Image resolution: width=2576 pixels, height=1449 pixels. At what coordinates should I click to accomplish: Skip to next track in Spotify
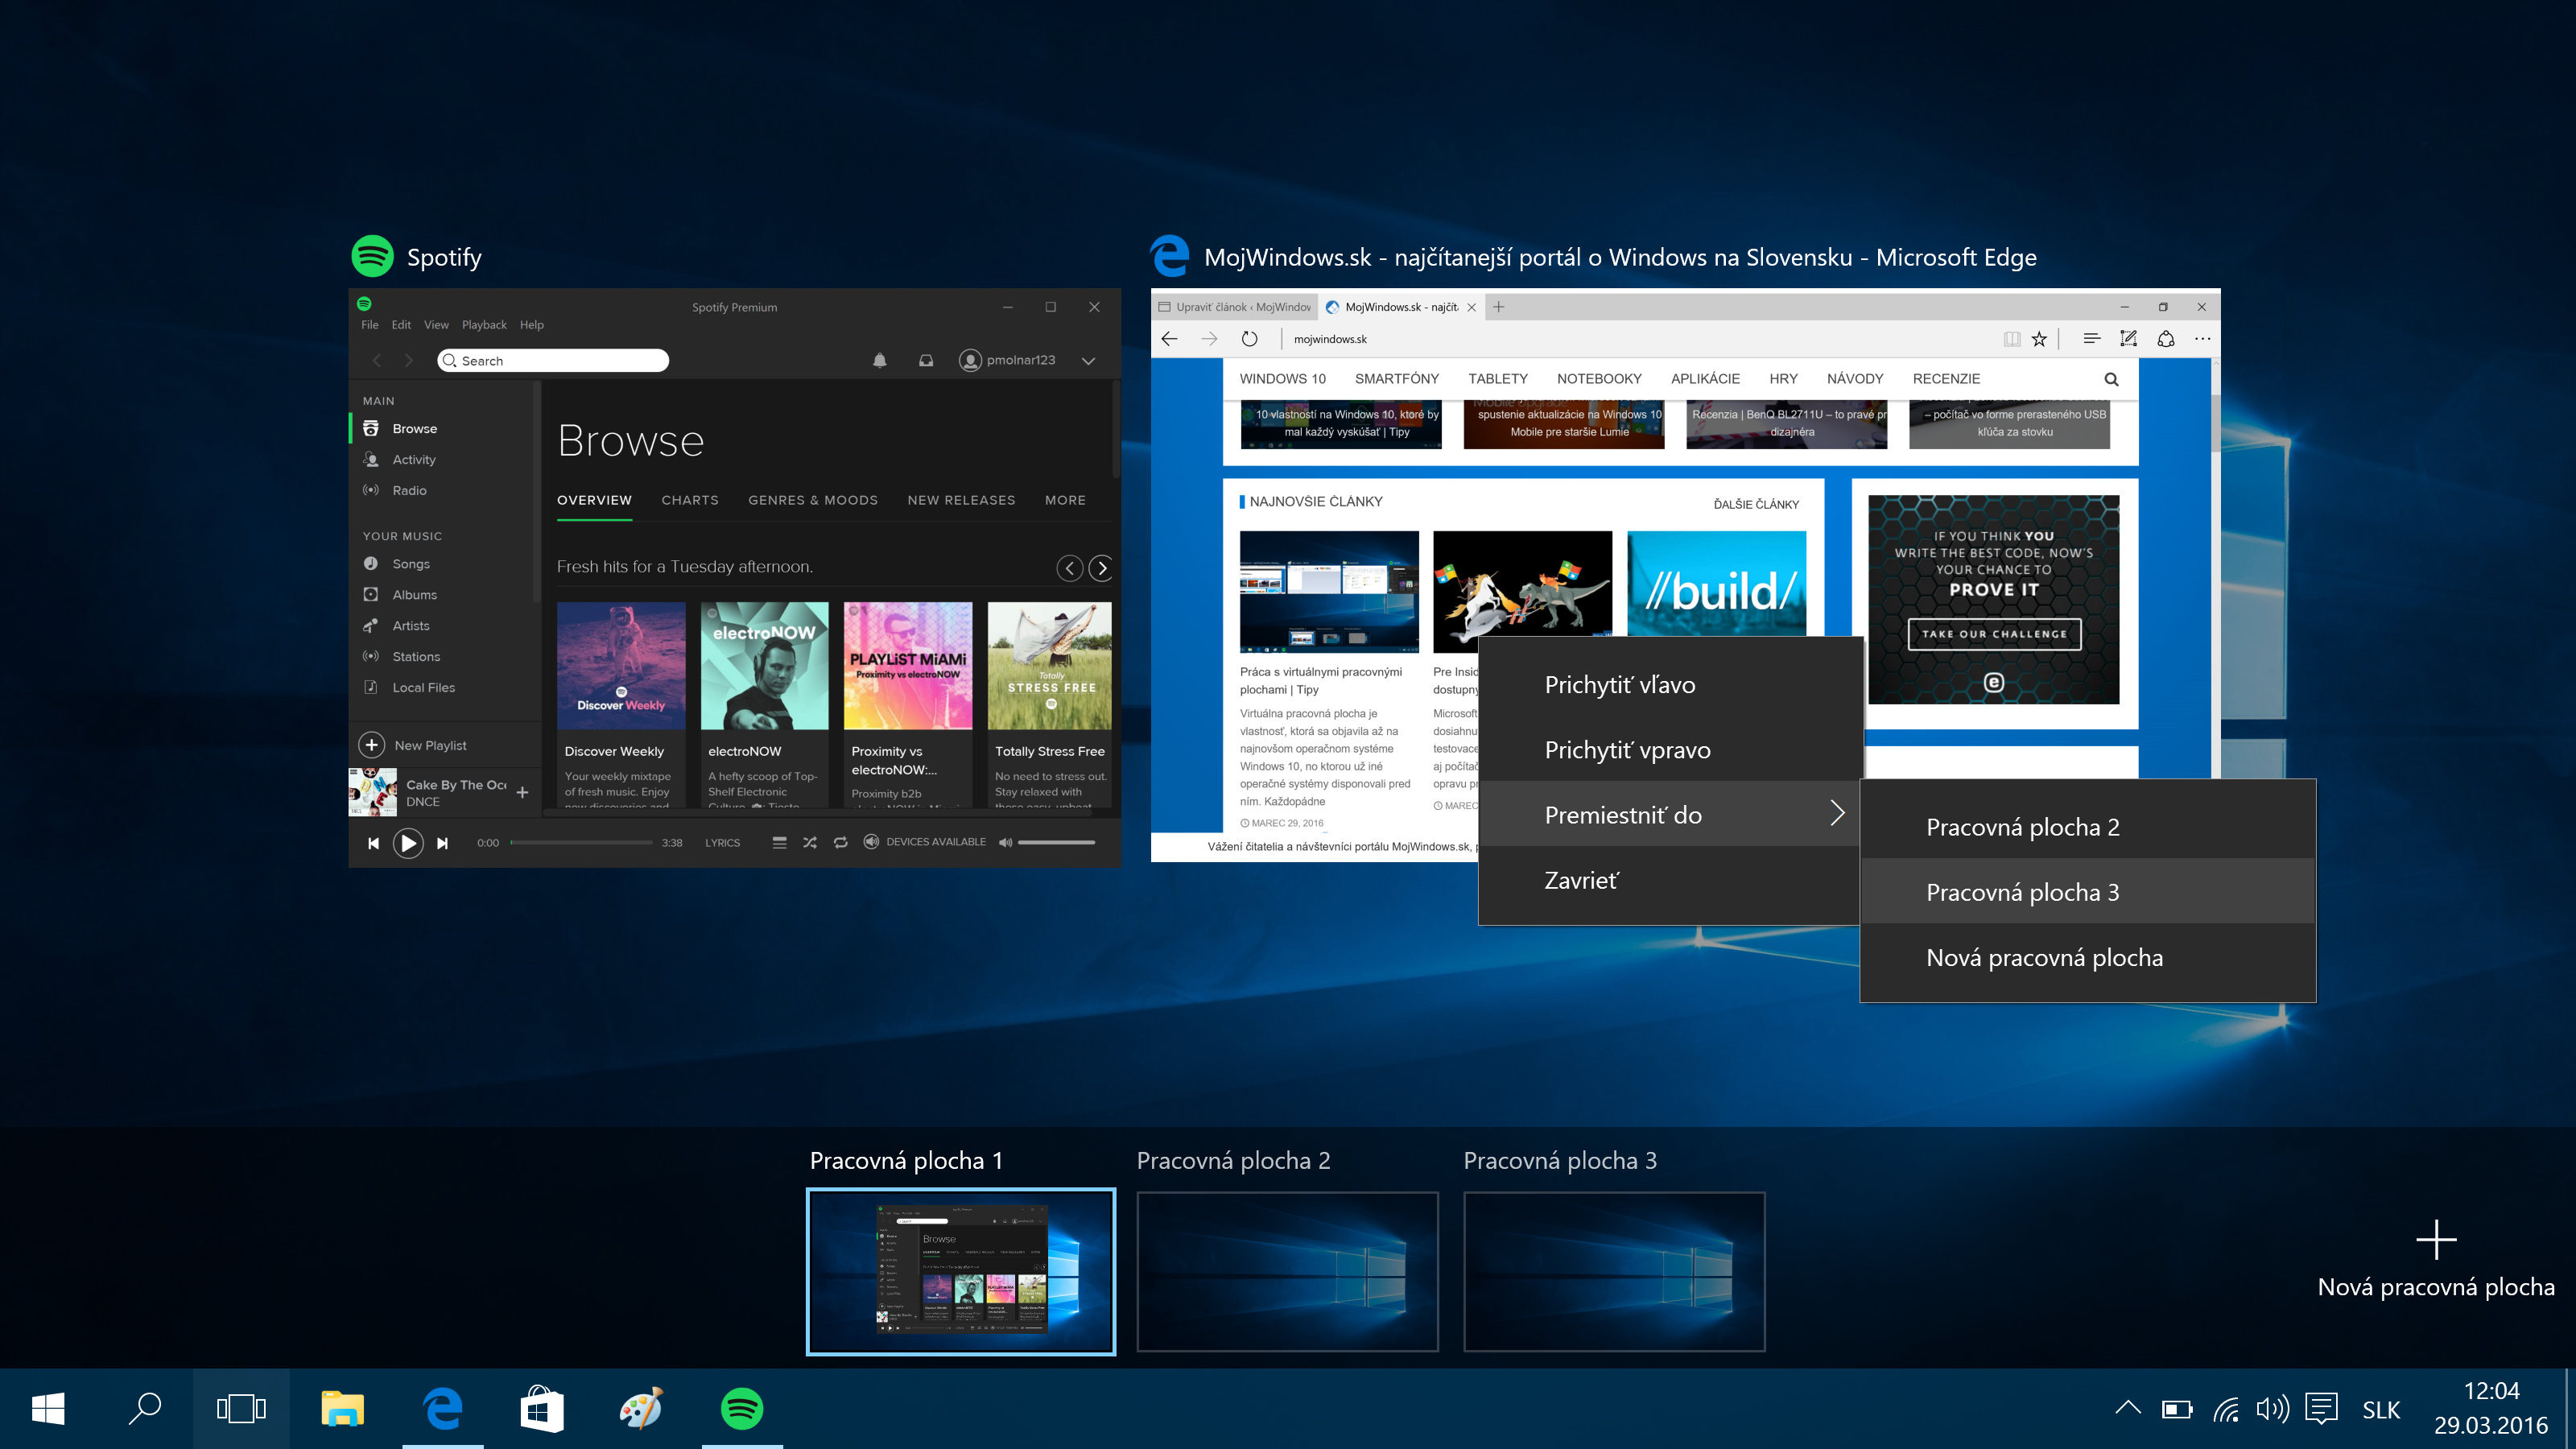(442, 843)
